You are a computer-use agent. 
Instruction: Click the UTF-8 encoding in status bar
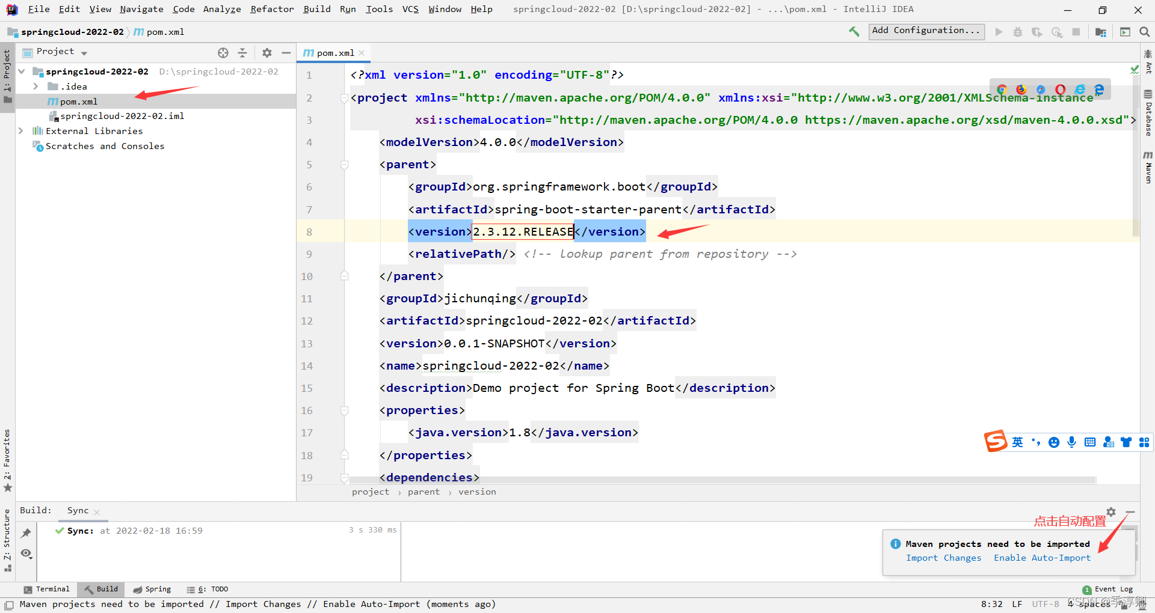(1046, 605)
